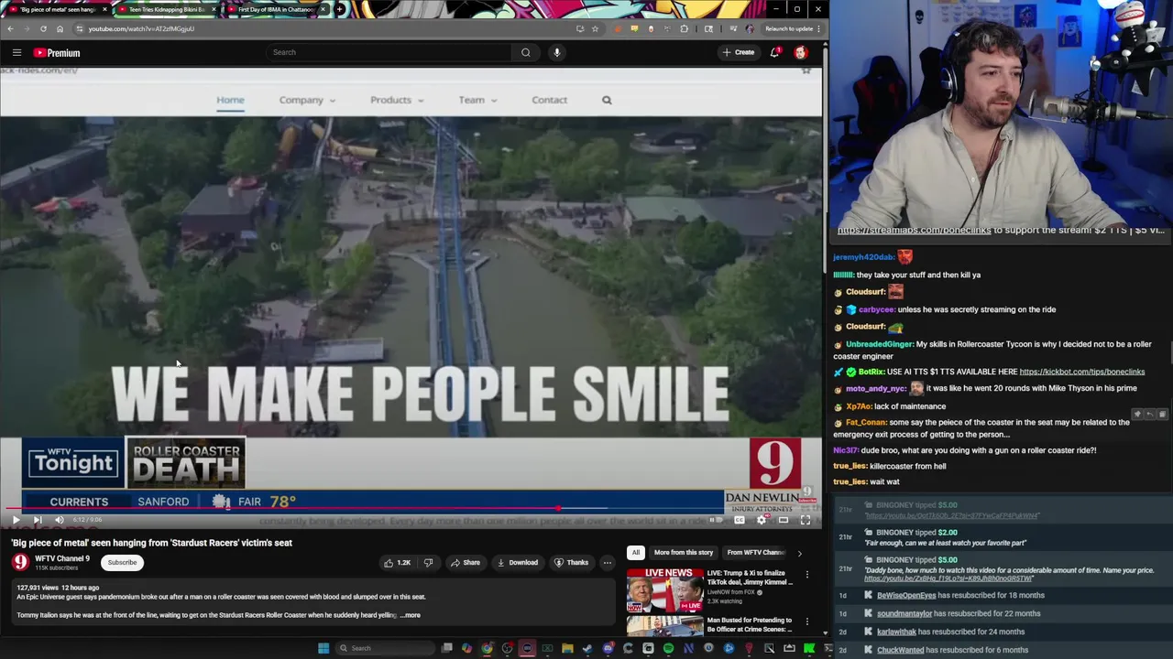Click in-video Home menu item
The height and width of the screenshot is (659, 1173).
pos(230,100)
